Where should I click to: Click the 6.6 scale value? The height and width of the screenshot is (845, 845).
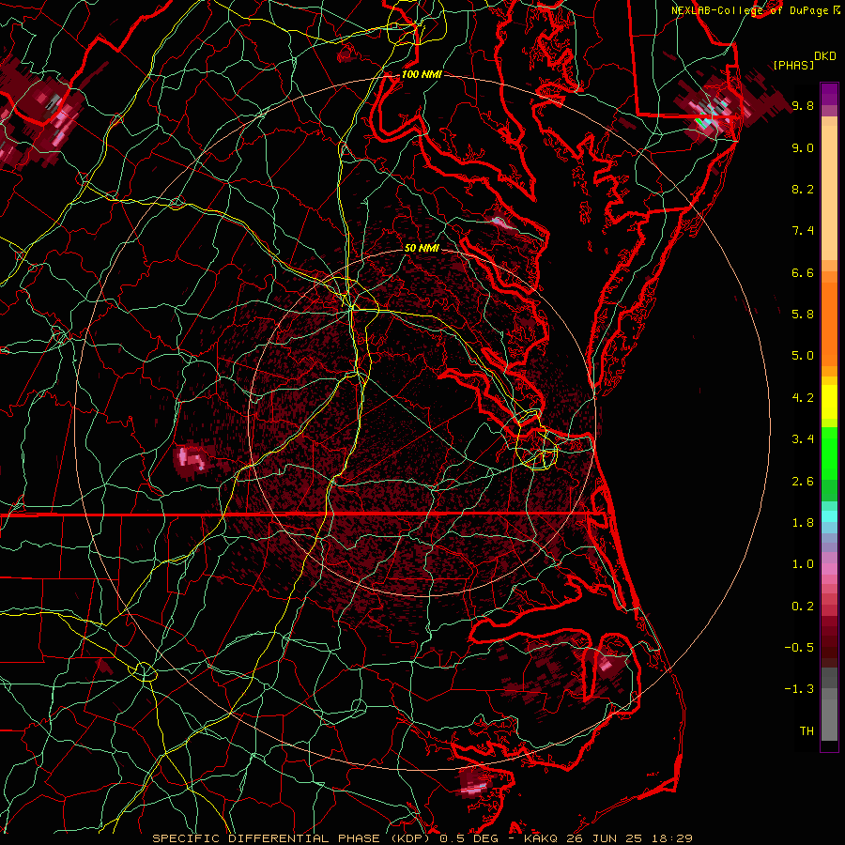pyautogui.click(x=803, y=272)
